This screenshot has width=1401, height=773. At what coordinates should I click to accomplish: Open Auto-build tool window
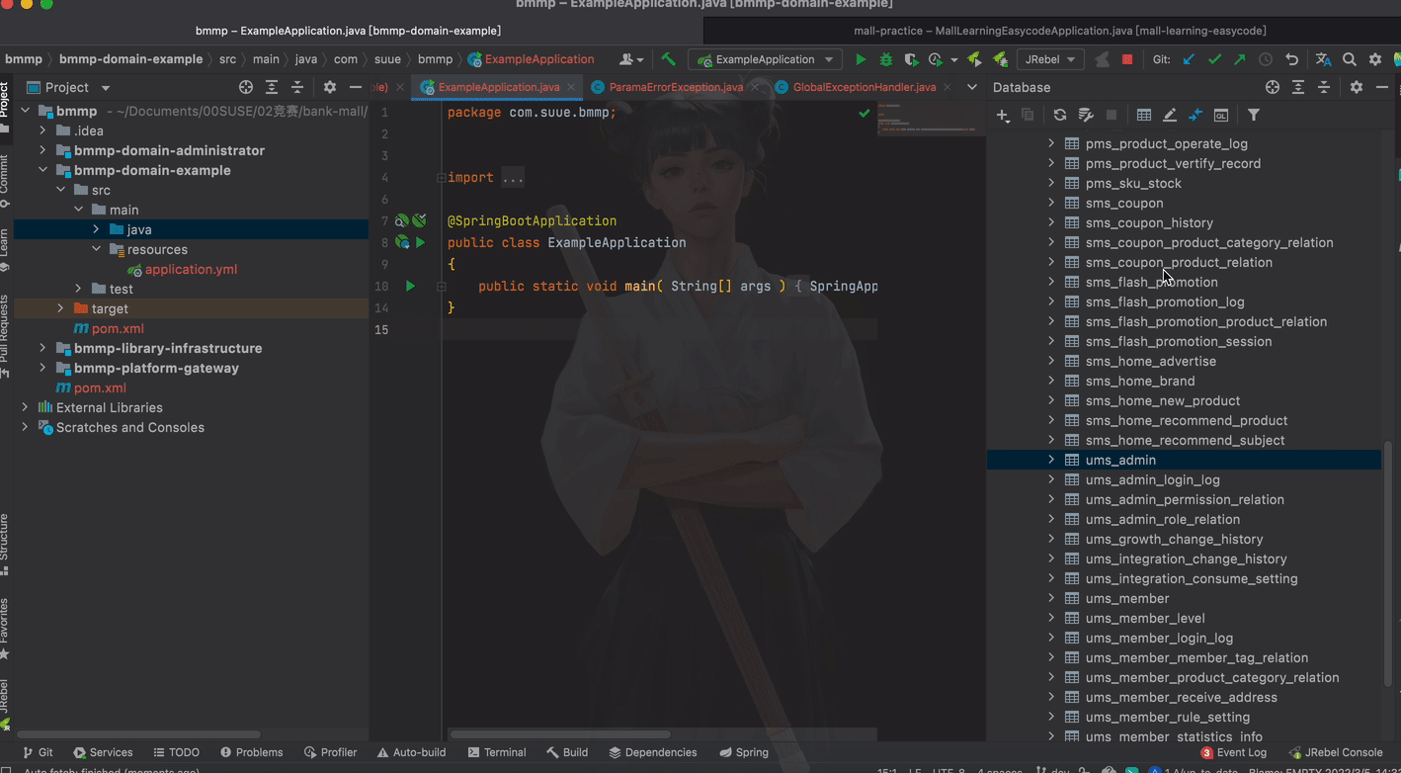(411, 752)
